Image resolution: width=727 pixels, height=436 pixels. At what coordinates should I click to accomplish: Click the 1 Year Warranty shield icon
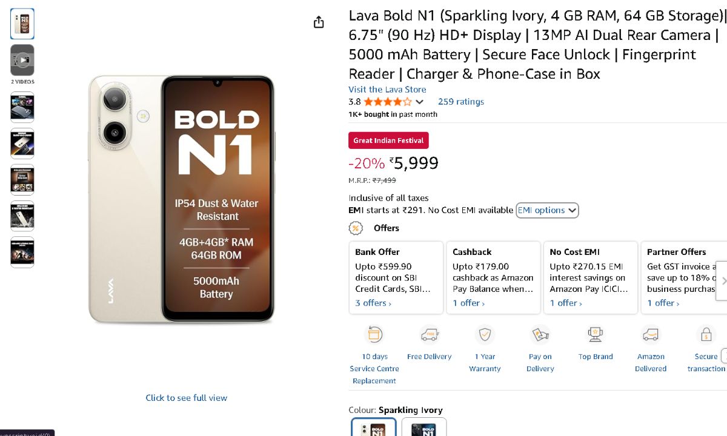(485, 334)
